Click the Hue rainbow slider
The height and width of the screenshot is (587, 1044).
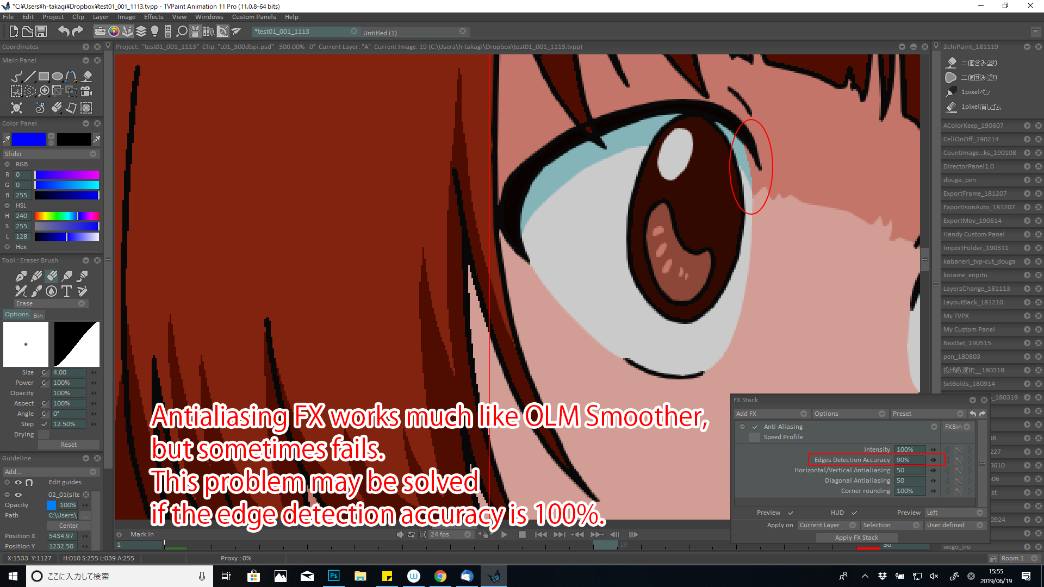[67, 216]
